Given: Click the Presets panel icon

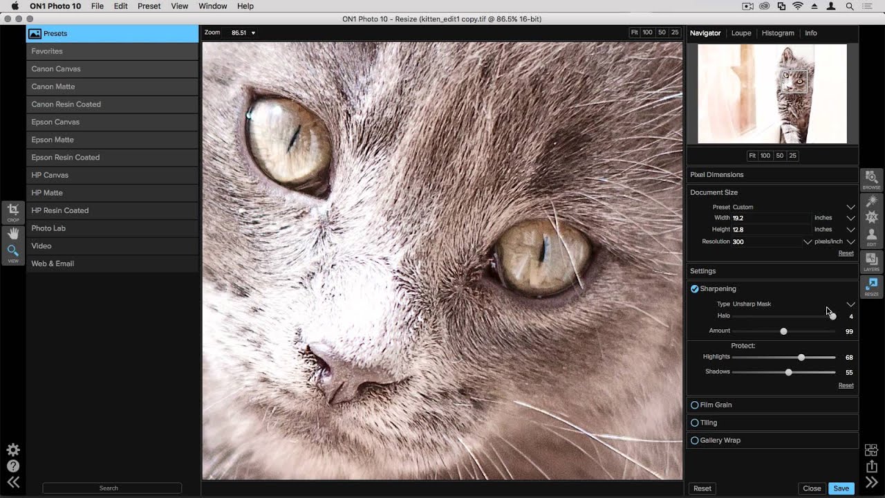Looking at the screenshot, I should (35, 33).
